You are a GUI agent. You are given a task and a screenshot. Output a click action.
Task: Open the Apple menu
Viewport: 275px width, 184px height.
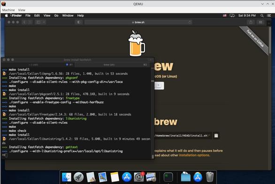tap(6, 15)
